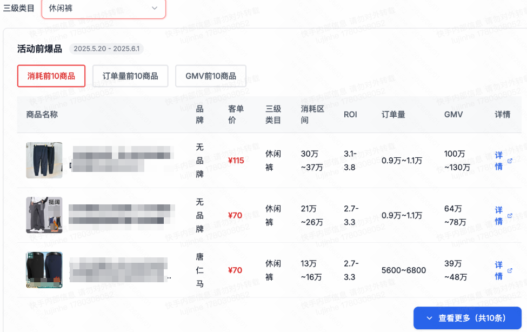Select the GMV value 39万~48万
The image size is (527, 332).
coord(456,270)
